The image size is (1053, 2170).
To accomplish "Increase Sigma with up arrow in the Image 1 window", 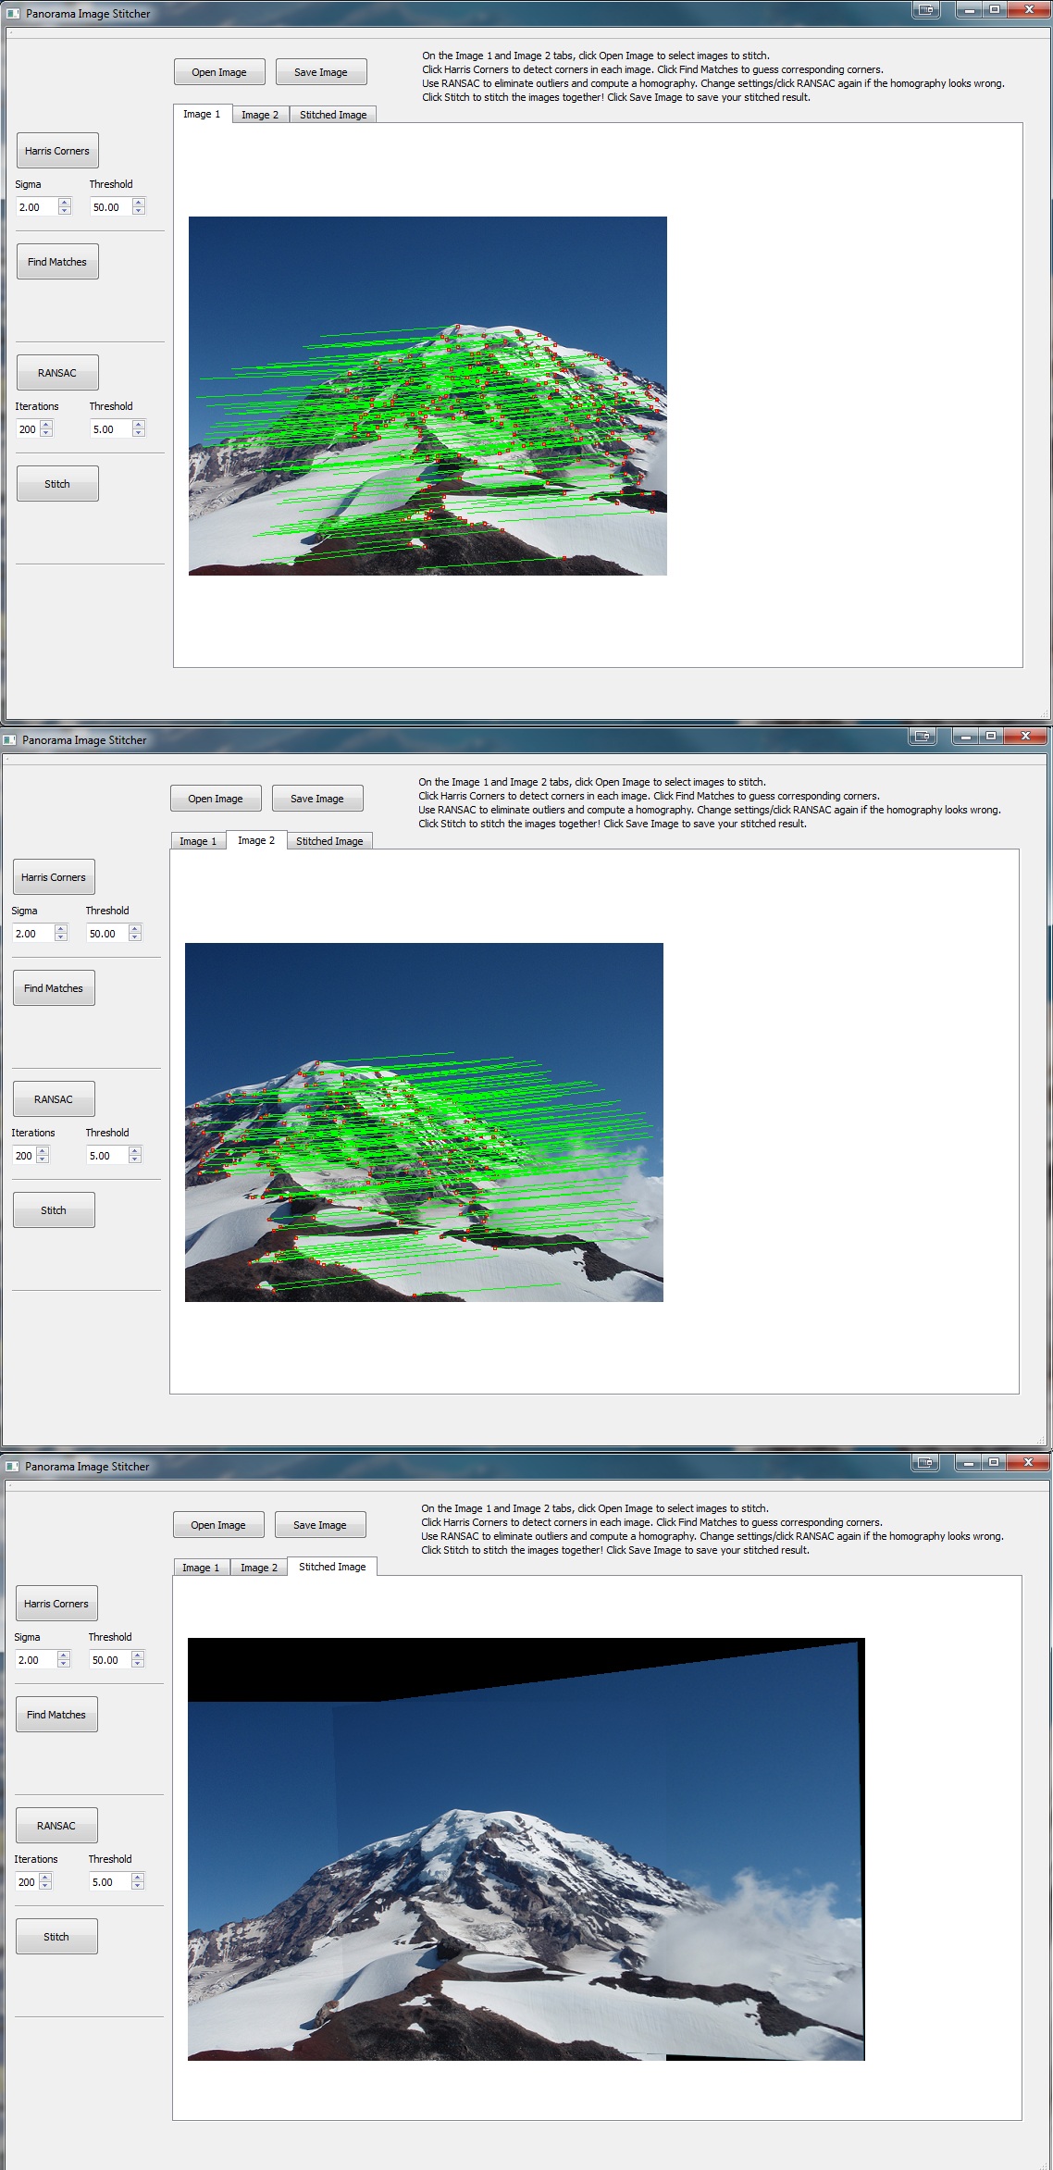I will click(x=65, y=203).
